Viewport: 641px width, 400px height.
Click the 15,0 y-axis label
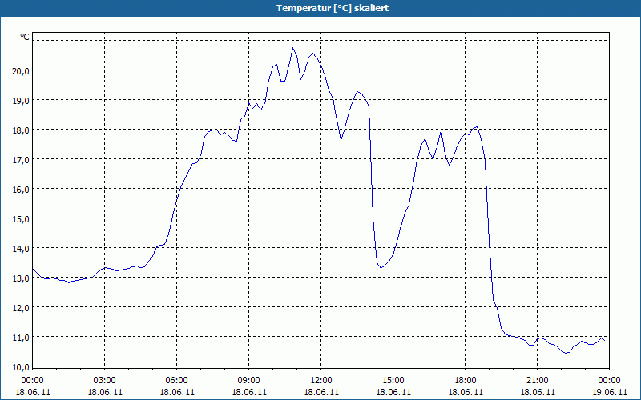coord(21,218)
